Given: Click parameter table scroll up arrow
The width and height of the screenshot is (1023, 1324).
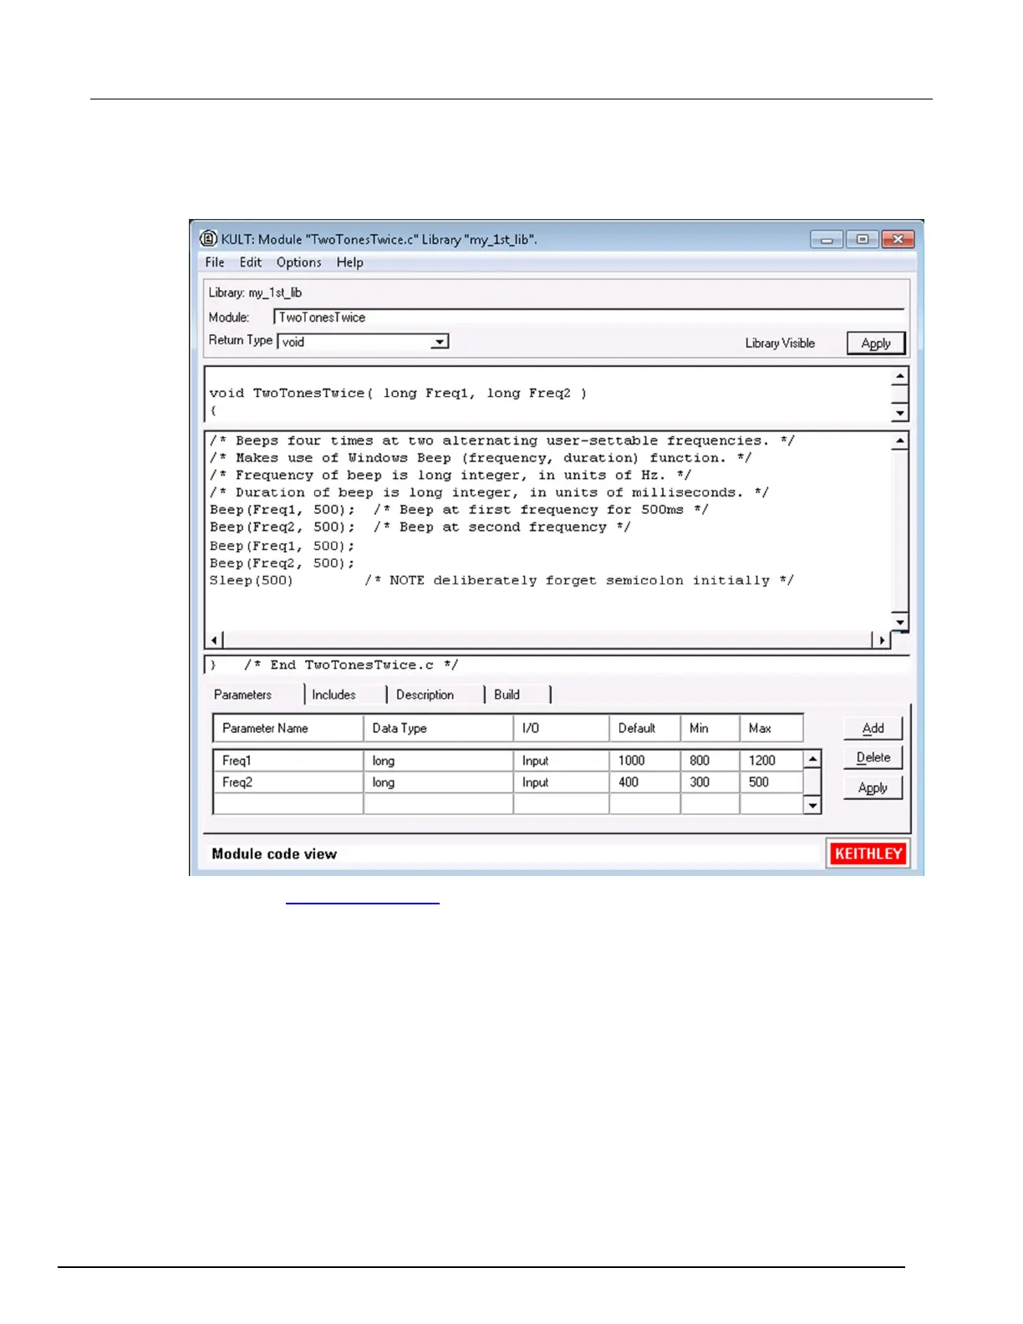Looking at the screenshot, I should 812,759.
